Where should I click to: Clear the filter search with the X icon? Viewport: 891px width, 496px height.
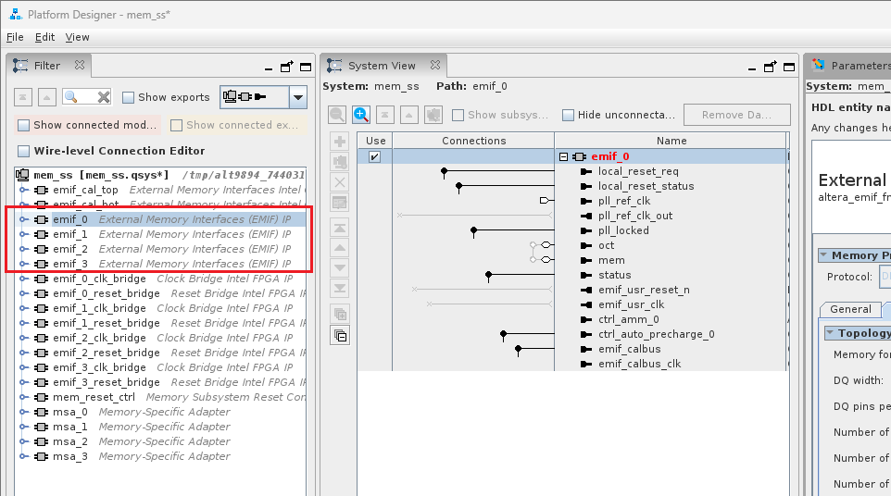pos(103,97)
